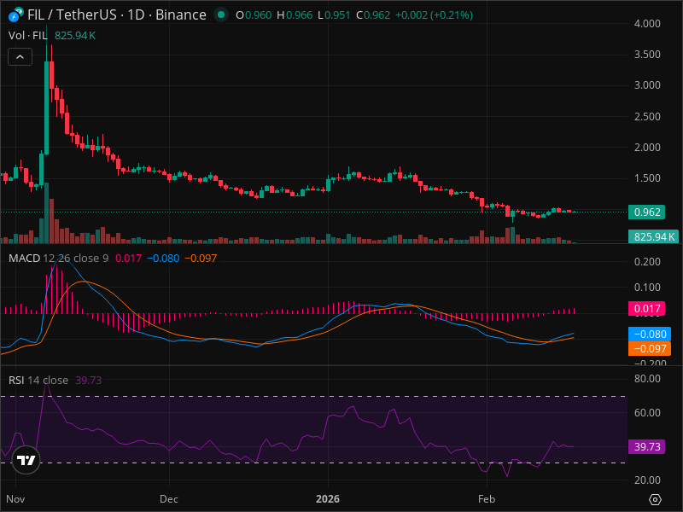Click the 0.017 MACD histogram axis label
683x512 pixels.
pos(647,309)
